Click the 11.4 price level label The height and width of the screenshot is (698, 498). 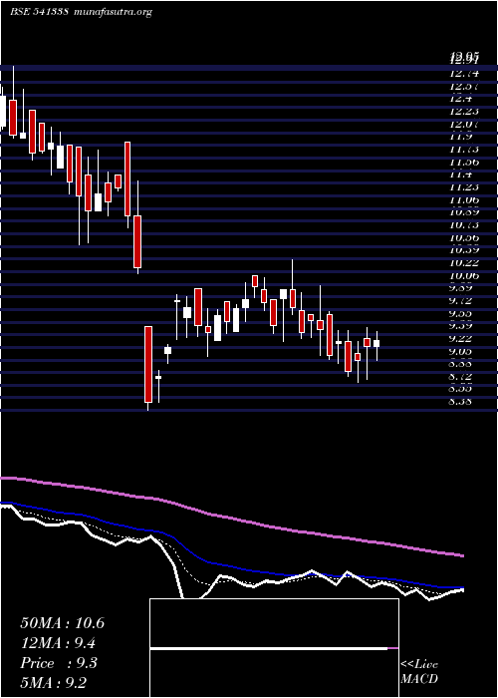461,174
